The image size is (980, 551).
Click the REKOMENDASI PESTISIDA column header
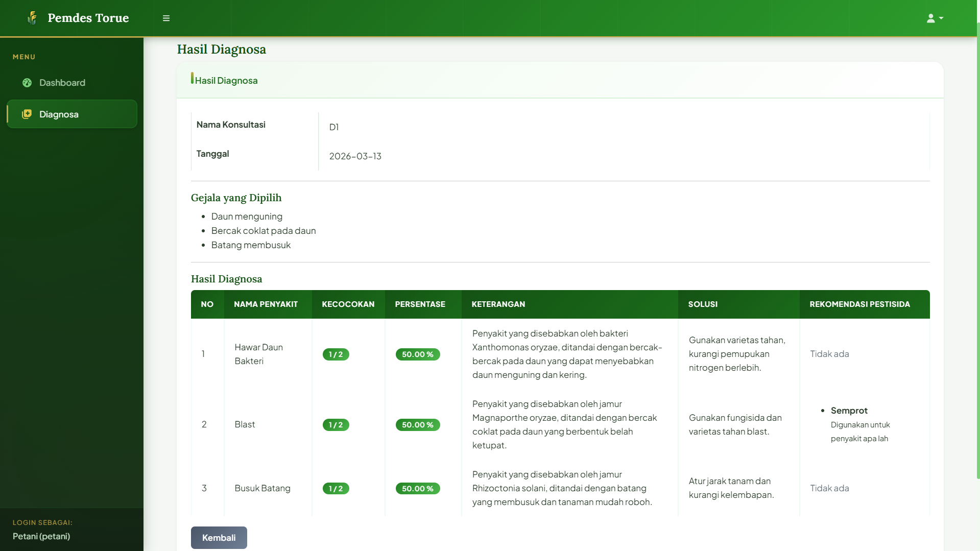tap(859, 304)
